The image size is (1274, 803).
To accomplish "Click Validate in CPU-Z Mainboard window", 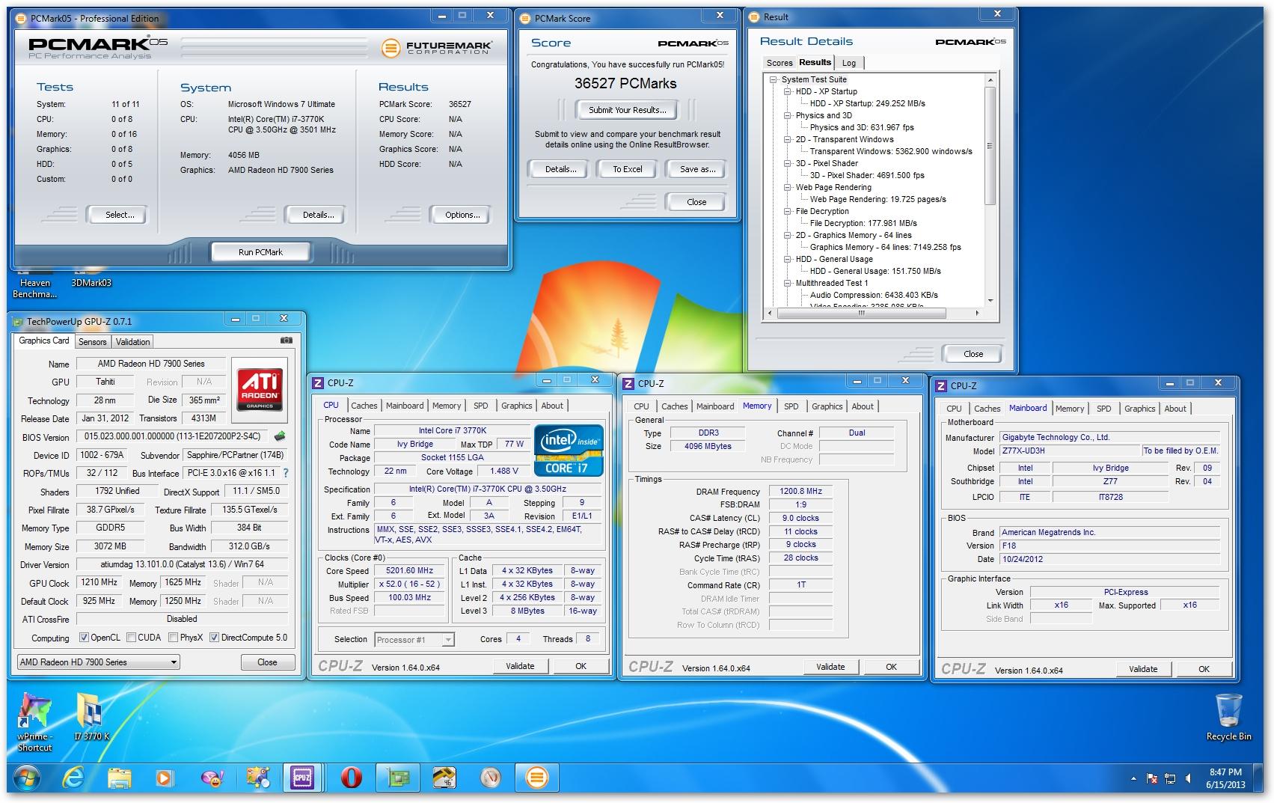I will (x=1143, y=669).
